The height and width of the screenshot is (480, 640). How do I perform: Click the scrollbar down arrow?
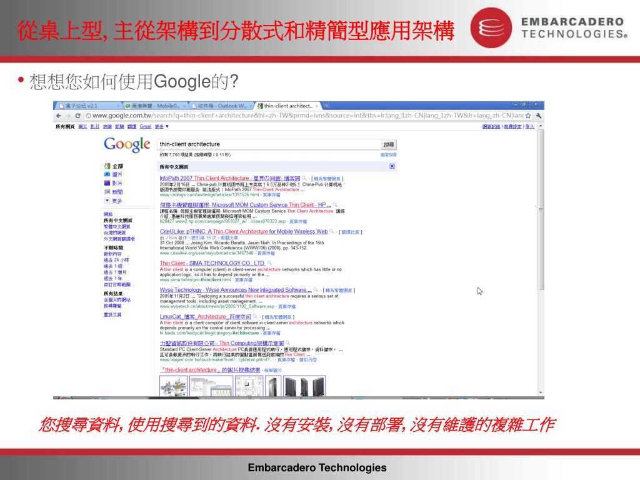pyautogui.click(x=541, y=392)
